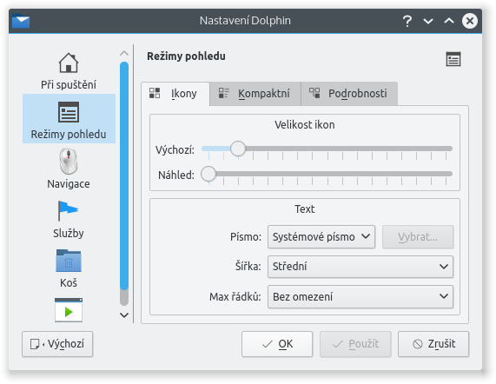Click the sidebar's blue vertical scrollbar handle
Image resolution: width=496 pixels, height=384 pixels.
pyautogui.click(x=124, y=175)
